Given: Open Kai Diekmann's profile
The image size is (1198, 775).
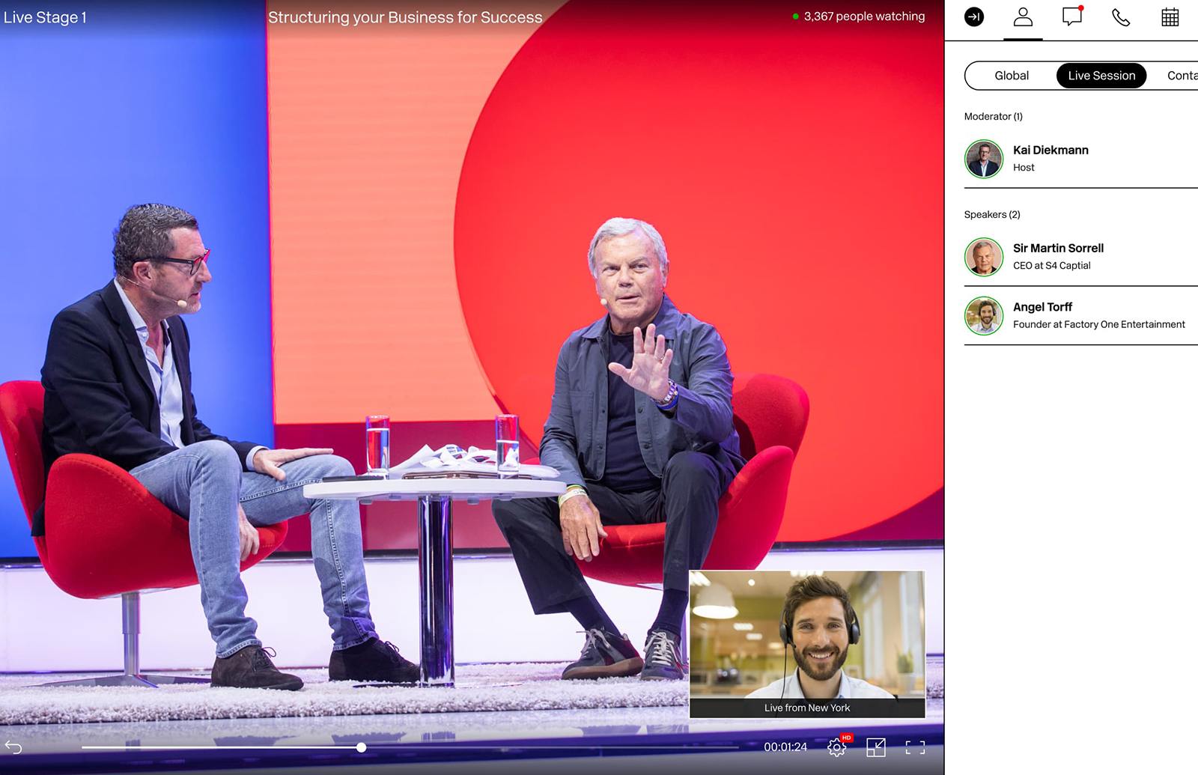Looking at the screenshot, I should click(x=1050, y=151).
